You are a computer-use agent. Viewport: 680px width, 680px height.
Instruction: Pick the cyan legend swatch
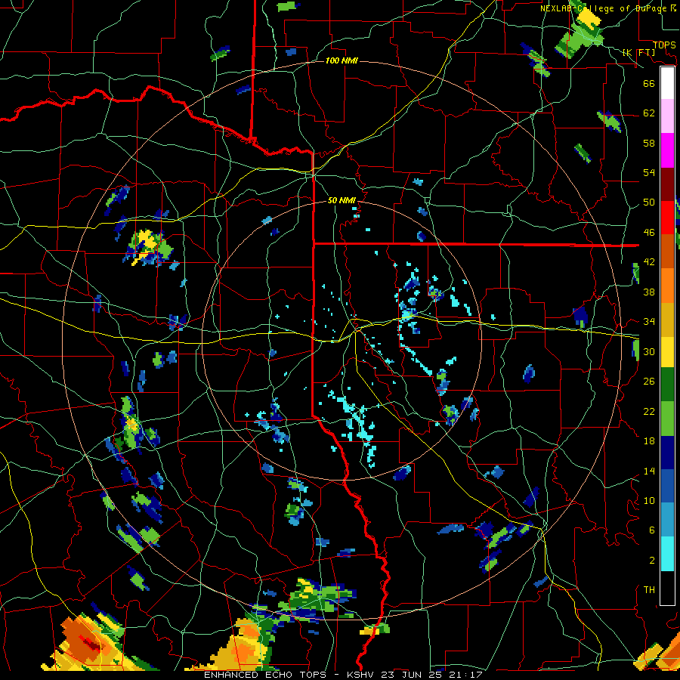667,554
